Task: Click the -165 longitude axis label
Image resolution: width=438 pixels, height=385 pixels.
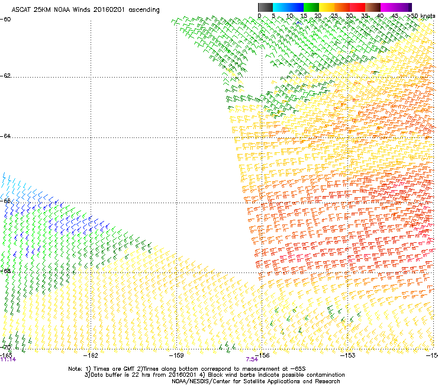Action: click(6, 355)
